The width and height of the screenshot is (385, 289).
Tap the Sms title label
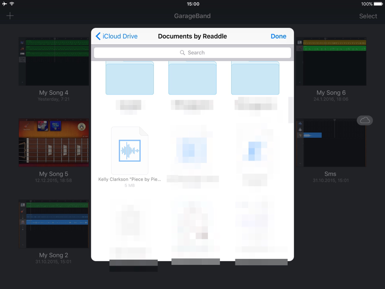pos(330,174)
